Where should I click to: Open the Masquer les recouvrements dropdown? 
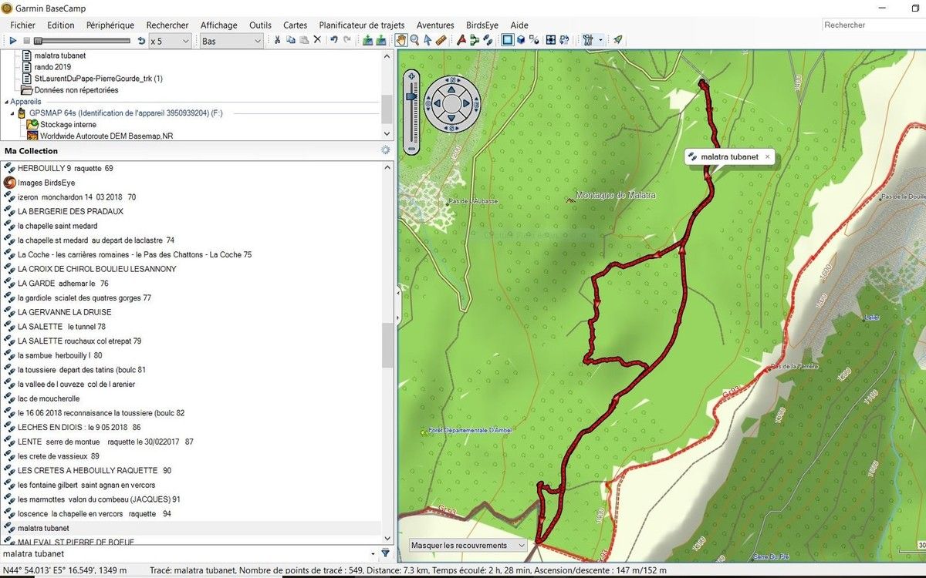click(x=468, y=546)
